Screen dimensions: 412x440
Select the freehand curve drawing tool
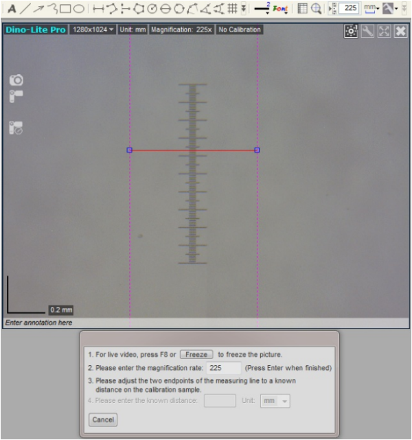pyautogui.click(x=52, y=8)
